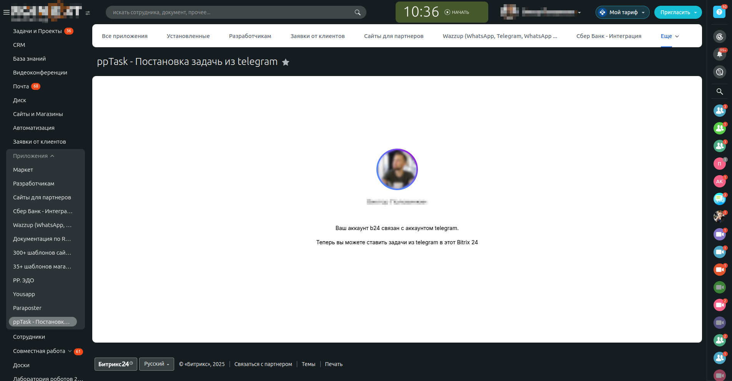Open the swirl assistant icon above the bell
This screenshot has height=381, width=732.
(720, 36)
